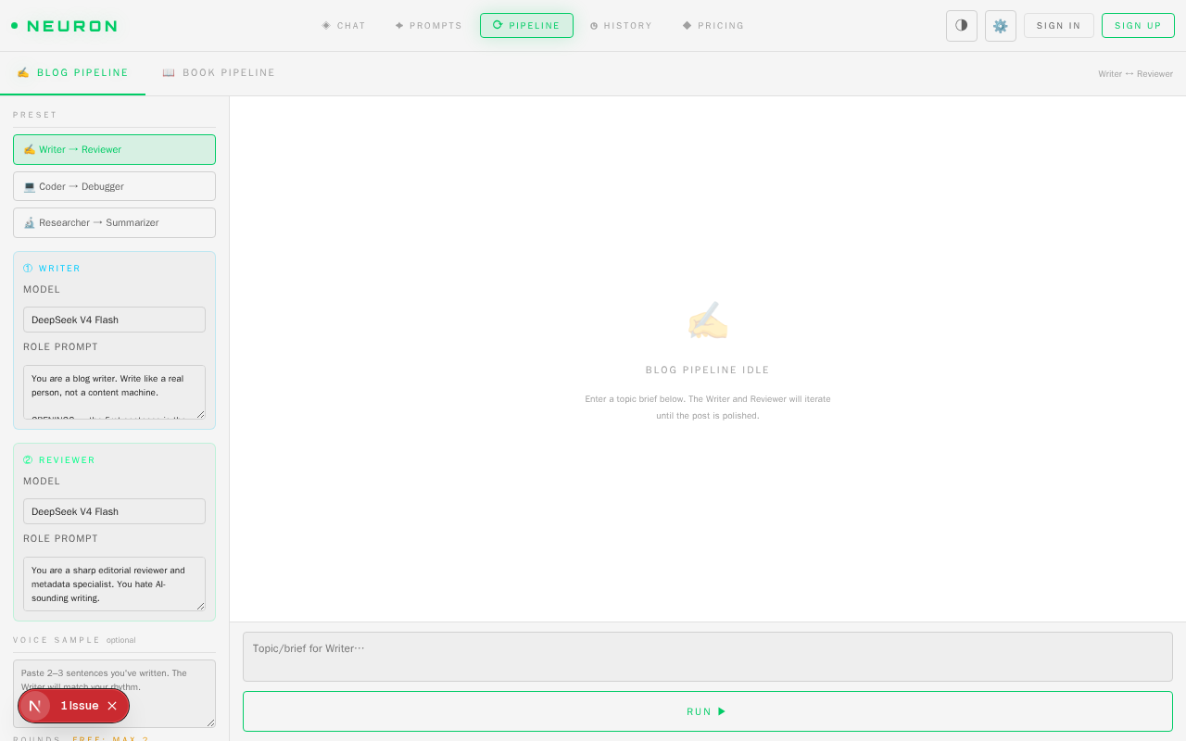Switch to the Blog Pipeline tab
This screenshot has height=741, width=1186.
pyautogui.click(x=72, y=73)
